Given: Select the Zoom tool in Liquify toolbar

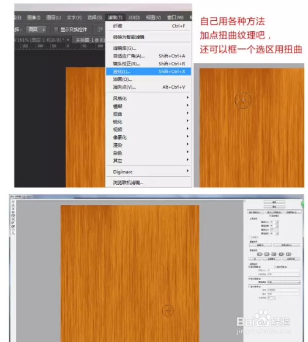Looking at the screenshot, I should click(x=13, y=233).
